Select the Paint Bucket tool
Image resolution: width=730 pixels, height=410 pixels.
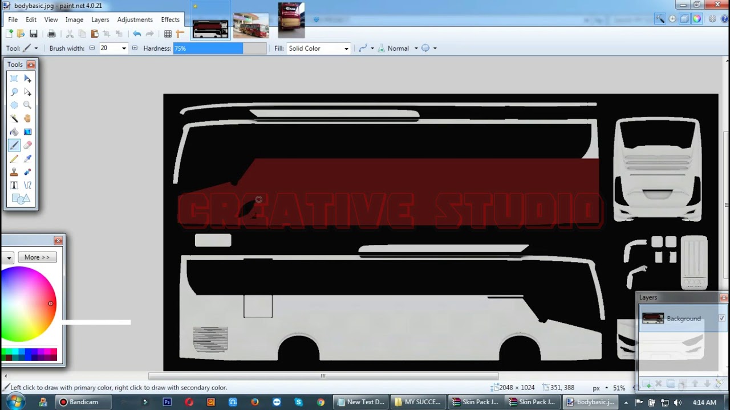click(x=14, y=132)
